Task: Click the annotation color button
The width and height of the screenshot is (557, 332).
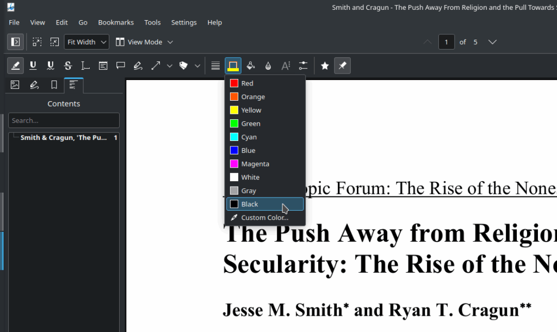Action: click(x=233, y=66)
